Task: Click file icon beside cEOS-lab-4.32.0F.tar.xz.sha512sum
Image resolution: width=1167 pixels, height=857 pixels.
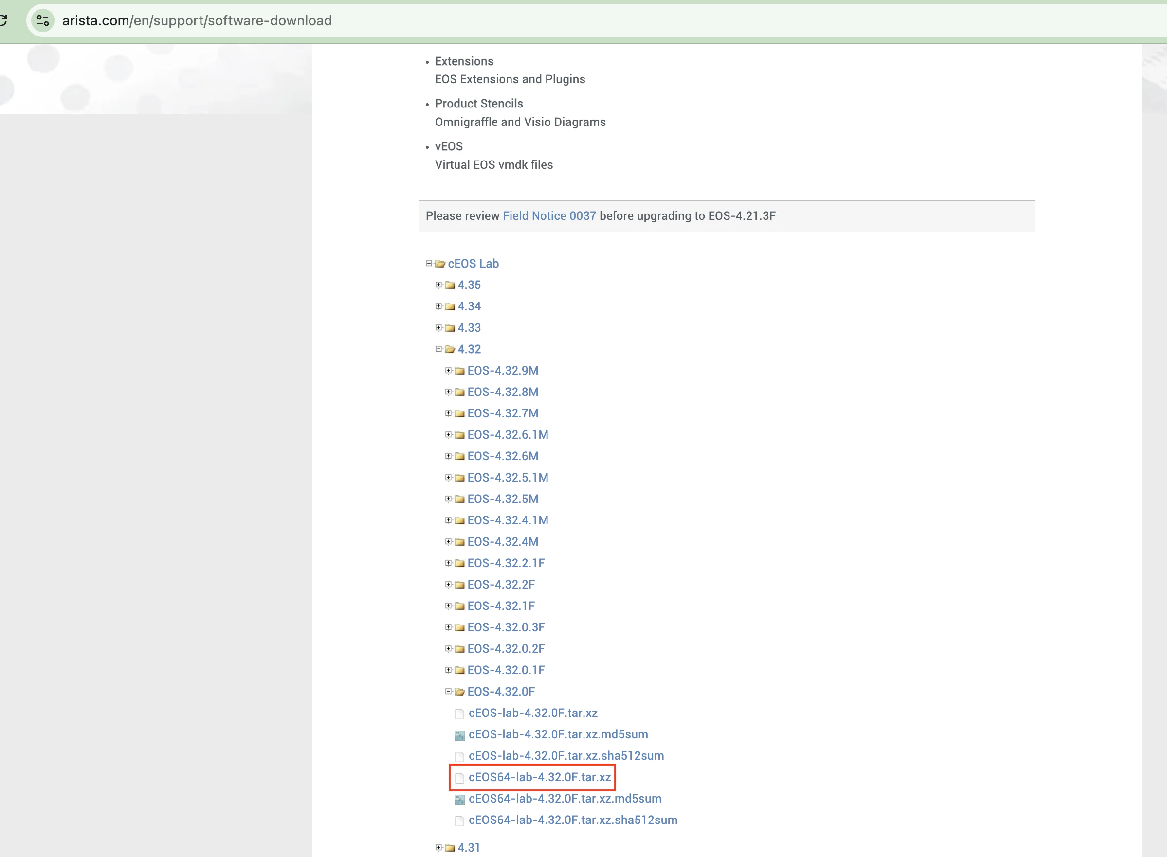Action: [459, 756]
